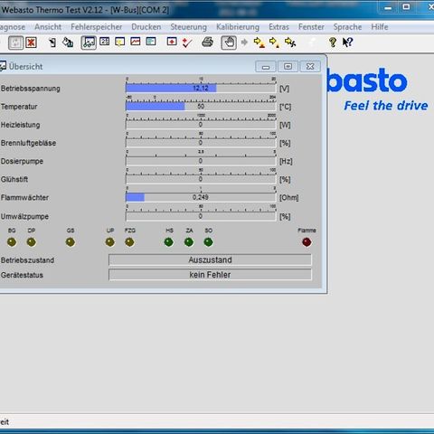Screen dimensions: 434x434
Task: Click the Glühstift gauge bar
Action: (x=201, y=179)
